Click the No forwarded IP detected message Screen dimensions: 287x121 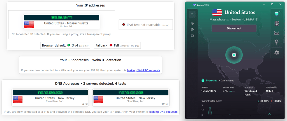pos(61,34)
